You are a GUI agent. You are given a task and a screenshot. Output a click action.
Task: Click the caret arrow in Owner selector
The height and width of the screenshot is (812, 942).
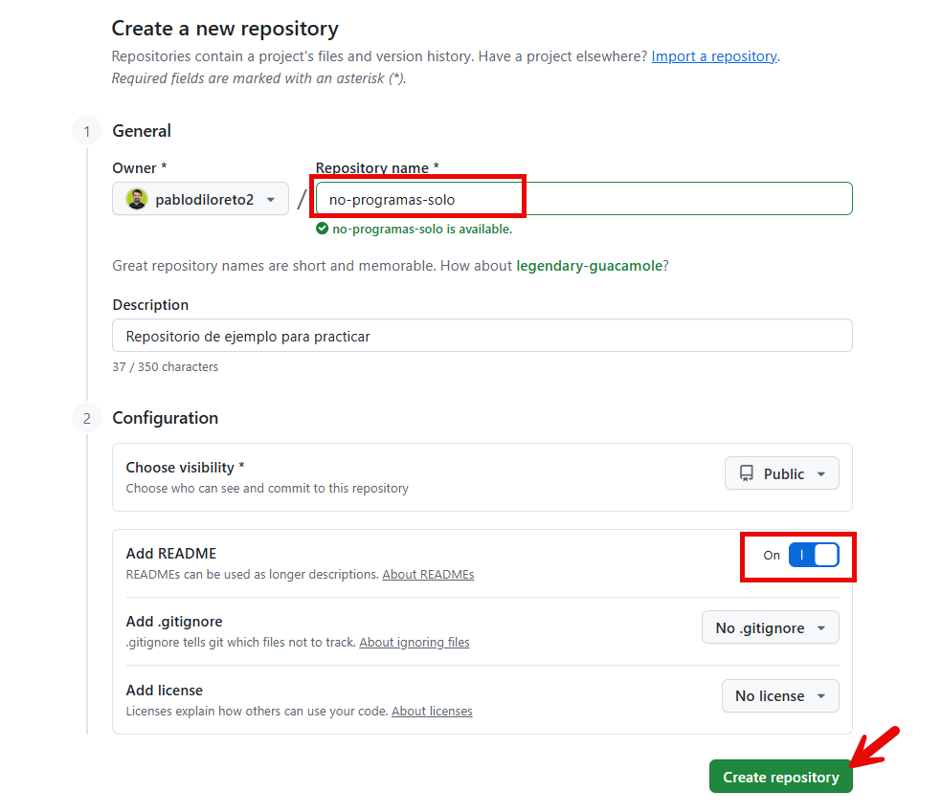(x=271, y=199)
